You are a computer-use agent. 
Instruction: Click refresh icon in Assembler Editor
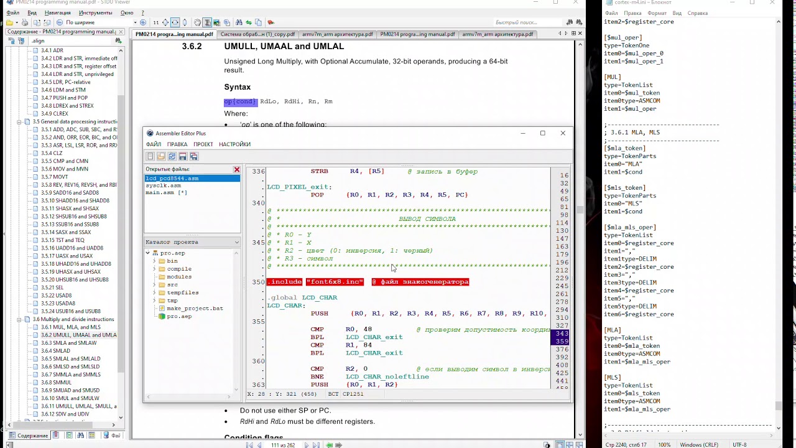coord(172,156)
